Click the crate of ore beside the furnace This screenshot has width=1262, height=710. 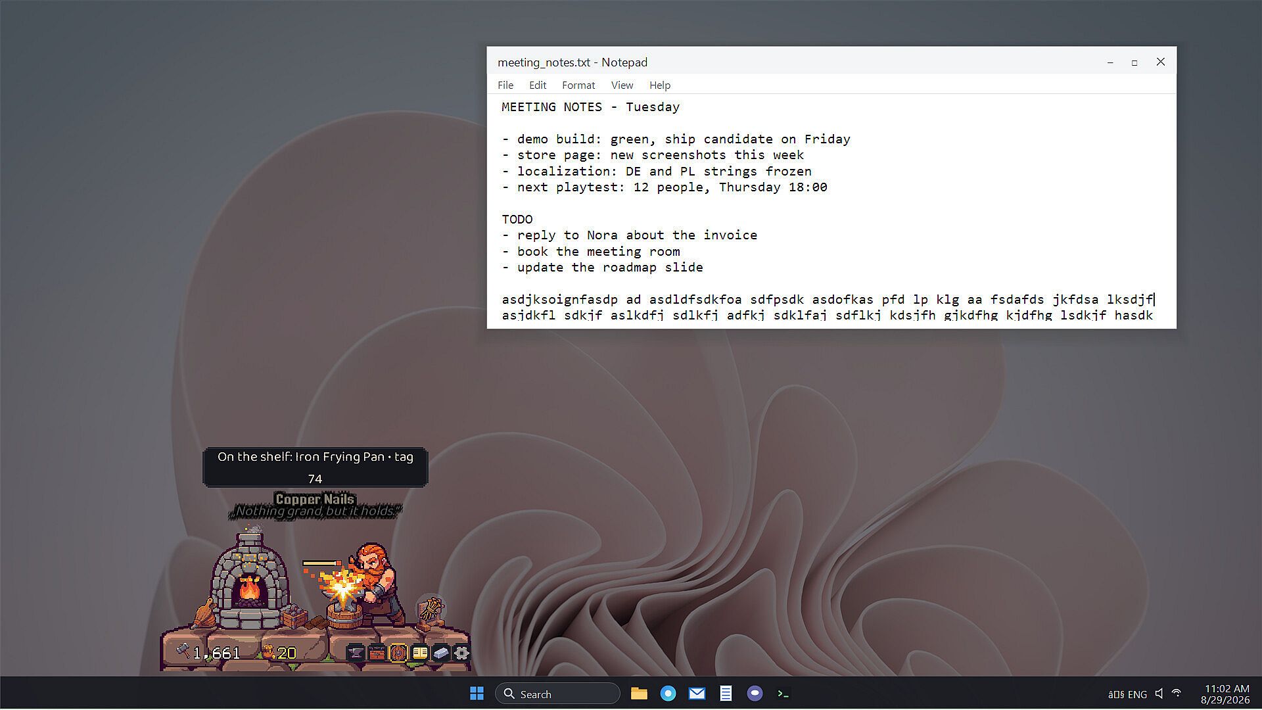point(294,616)
